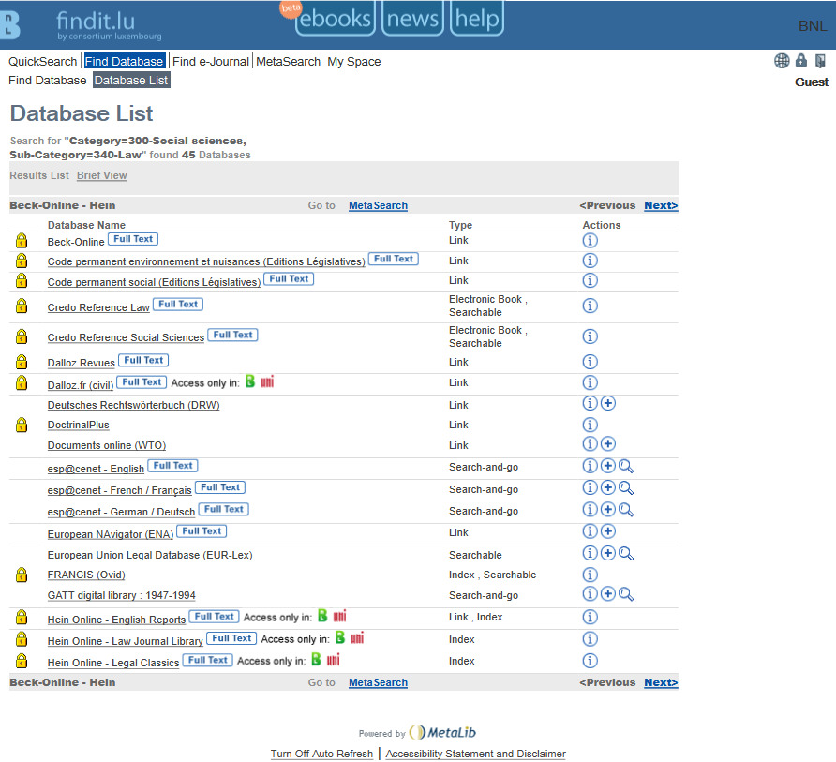Open Hein Online - Law Journal Library link

pyautogui.click(x=126, y=641)
